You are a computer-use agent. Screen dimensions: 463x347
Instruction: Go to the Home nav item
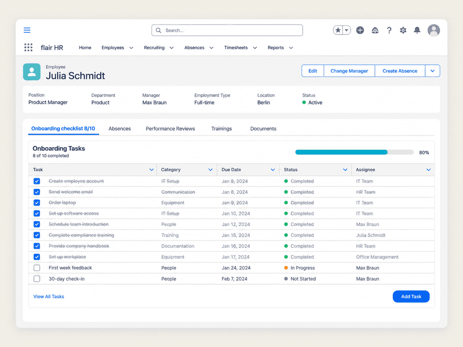click(85, 48)
